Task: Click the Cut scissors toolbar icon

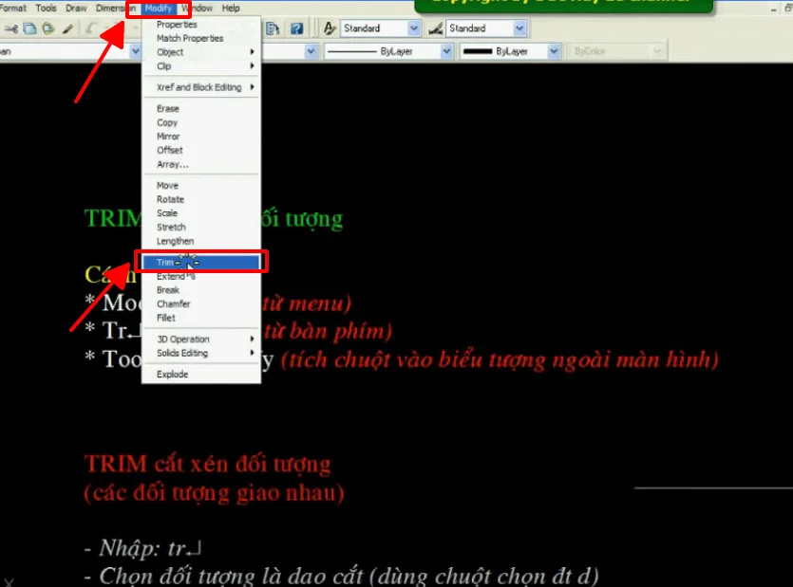Action: [10, 28]
